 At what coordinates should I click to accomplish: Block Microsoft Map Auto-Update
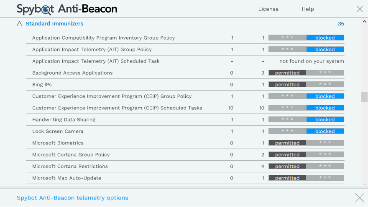point(325,178)
